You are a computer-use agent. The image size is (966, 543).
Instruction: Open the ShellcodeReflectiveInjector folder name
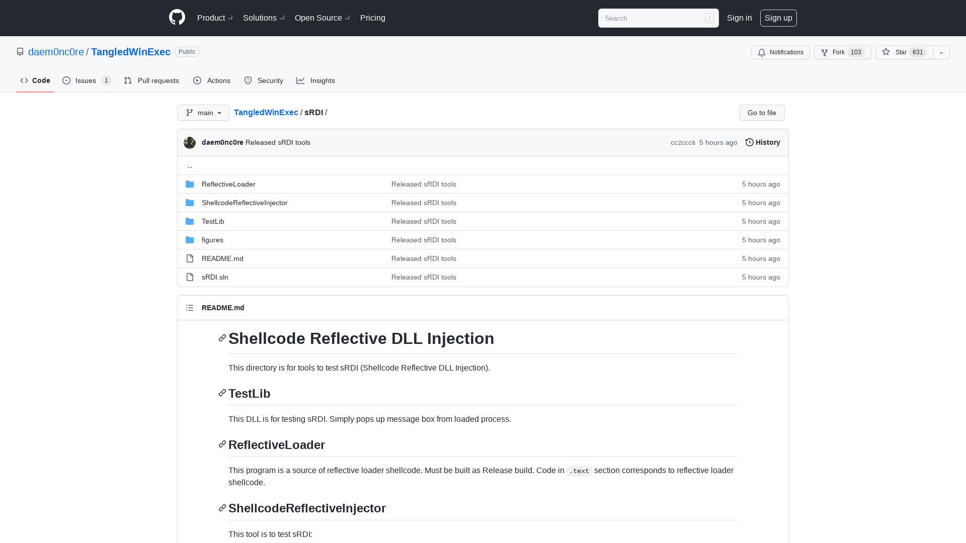click(245, 203)
